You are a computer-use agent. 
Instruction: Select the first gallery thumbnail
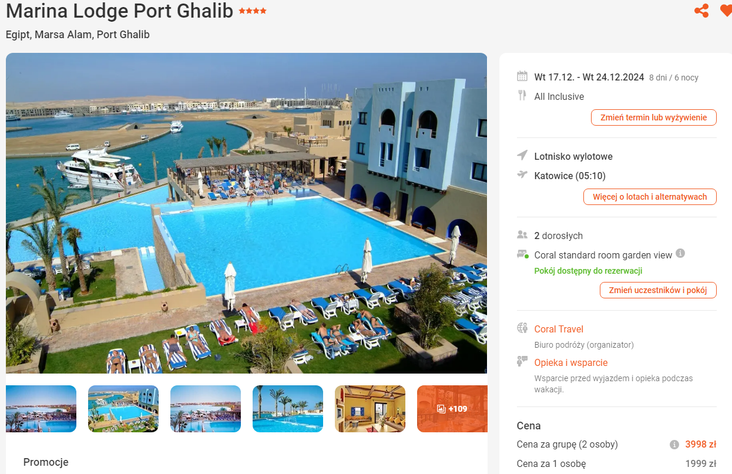pyautogui.click(x=41, y=409)
